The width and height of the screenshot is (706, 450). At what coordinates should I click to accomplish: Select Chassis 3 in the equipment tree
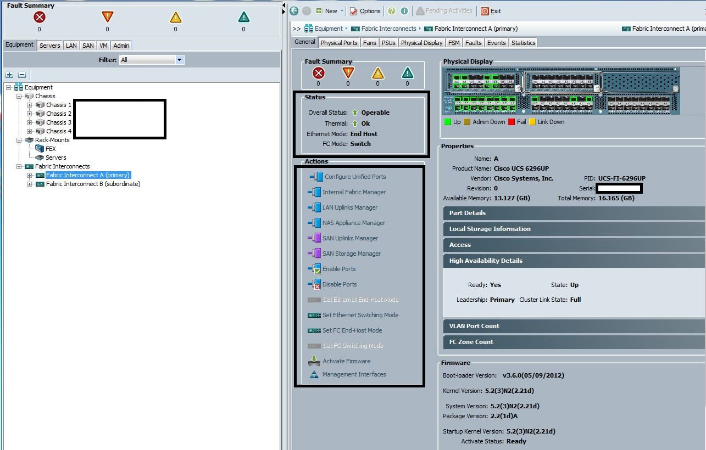pyautogui.click(x=59, y=122)
